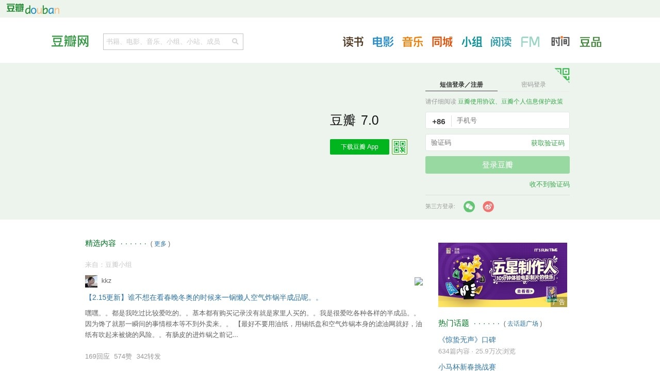The image size is (660, 371).
Task: Select the Weibo third-party login icon
Action: 488,206
